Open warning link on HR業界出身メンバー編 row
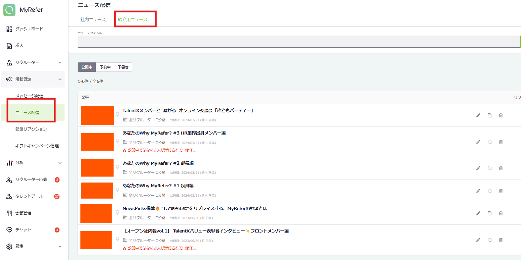521x260 pixels. (162, 150)
